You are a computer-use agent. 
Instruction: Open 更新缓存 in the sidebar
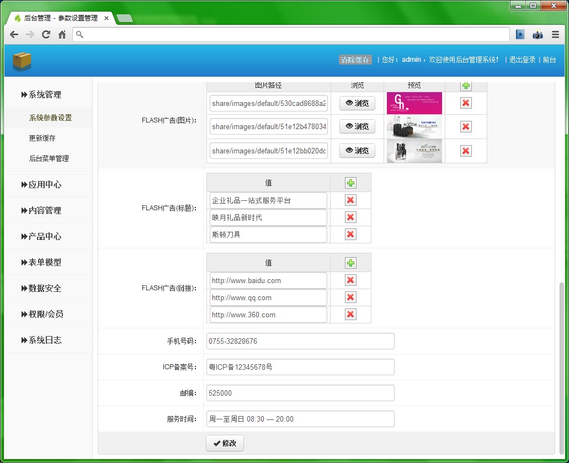point(42,138)
